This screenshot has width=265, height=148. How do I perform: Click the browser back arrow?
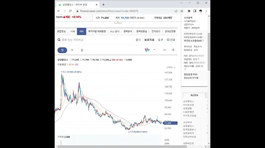(x=59, y=11)
